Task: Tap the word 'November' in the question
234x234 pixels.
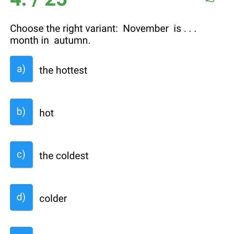Action: 146,28
